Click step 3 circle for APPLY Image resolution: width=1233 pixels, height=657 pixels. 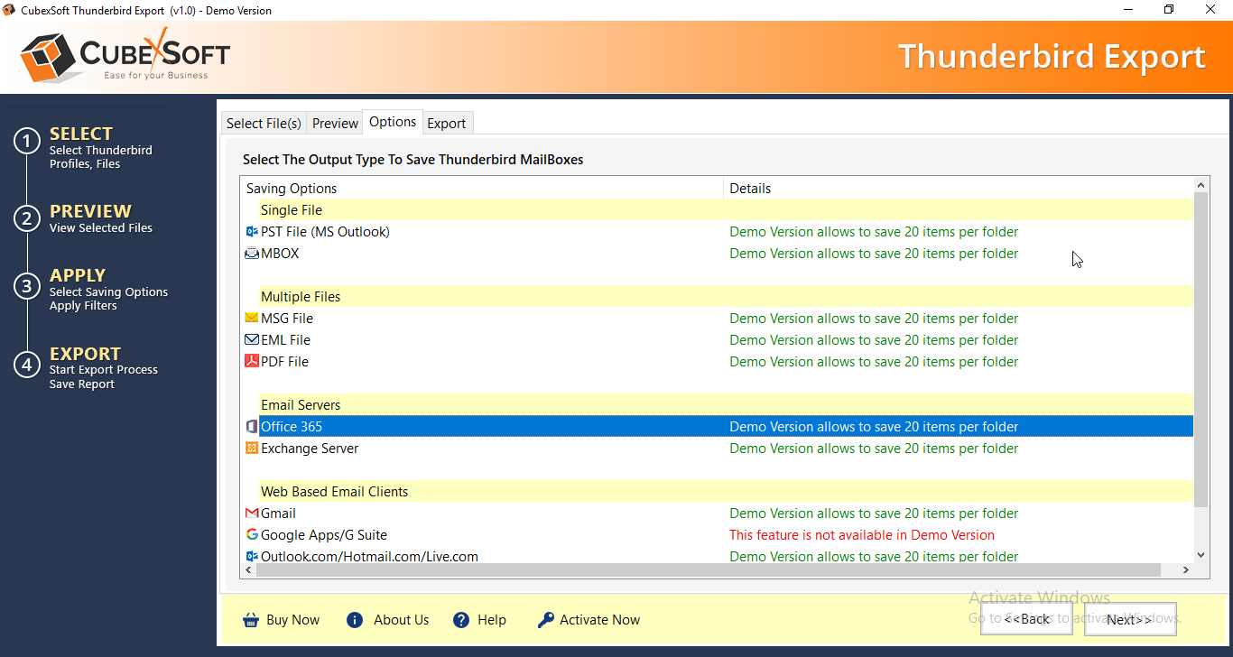[x=27, y=287]
